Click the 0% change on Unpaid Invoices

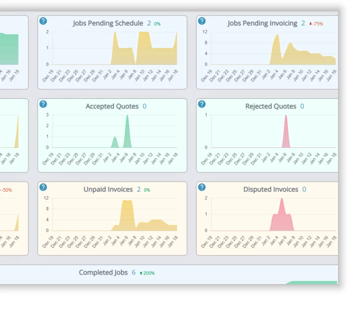147,190
